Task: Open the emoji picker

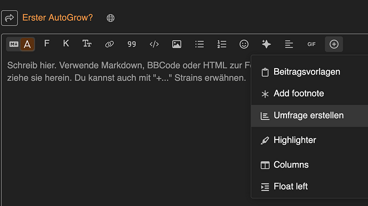Action: point(244,44)
